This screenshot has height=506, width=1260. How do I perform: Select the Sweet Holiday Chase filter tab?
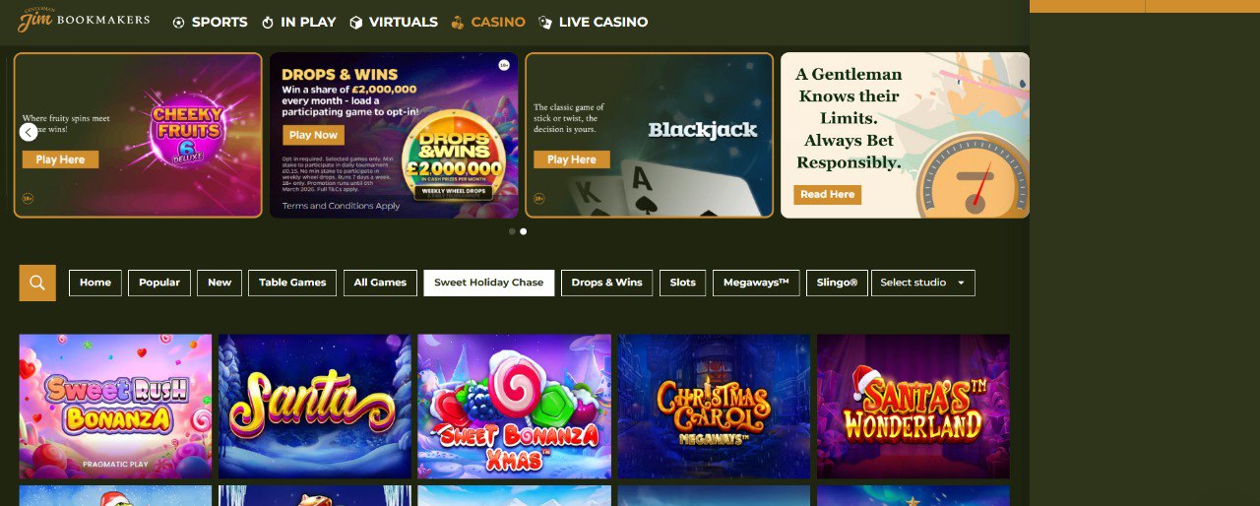coord(489,283)
